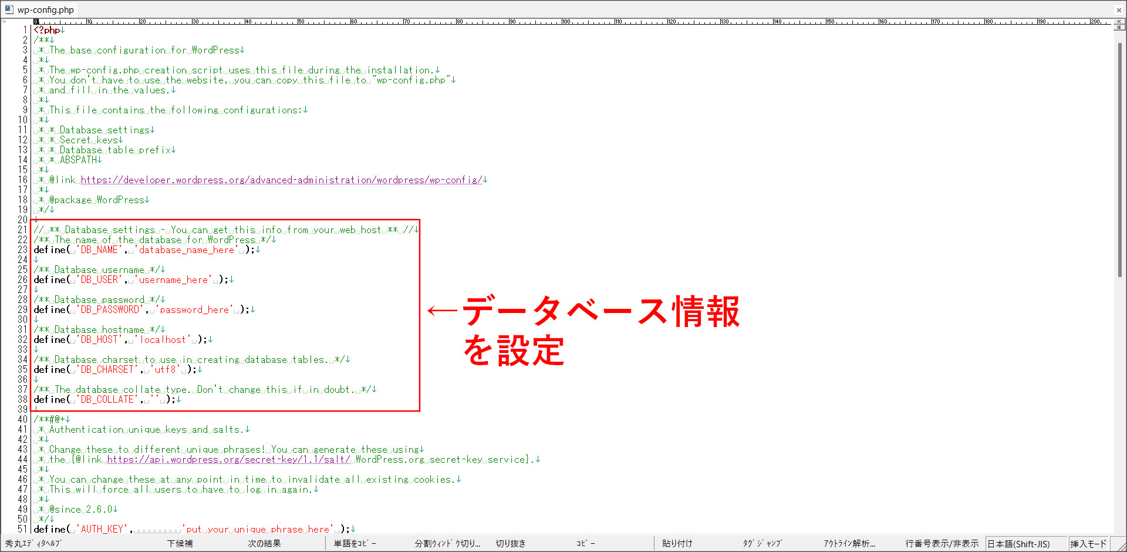Toggle line numbers with 行番号表示/非表示
Image resolution: width=1127 pixels, height=552 pixels.
(x=942, y=544)
